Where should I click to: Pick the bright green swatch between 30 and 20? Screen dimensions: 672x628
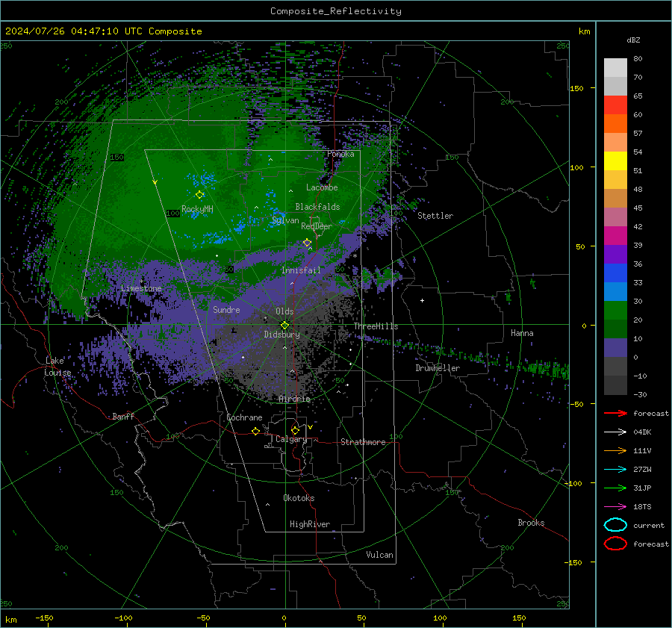(x=615, y=311)
